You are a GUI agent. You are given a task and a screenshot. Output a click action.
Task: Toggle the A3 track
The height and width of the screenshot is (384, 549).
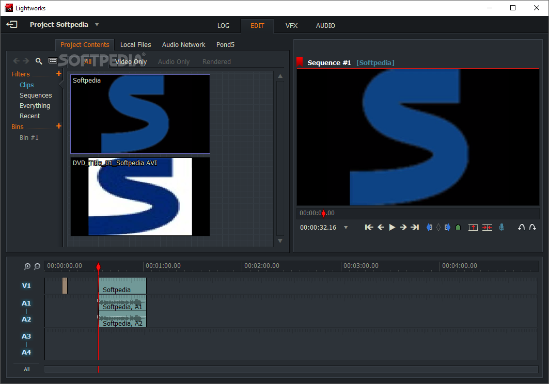pyautogui.click(x=26, y=336)
